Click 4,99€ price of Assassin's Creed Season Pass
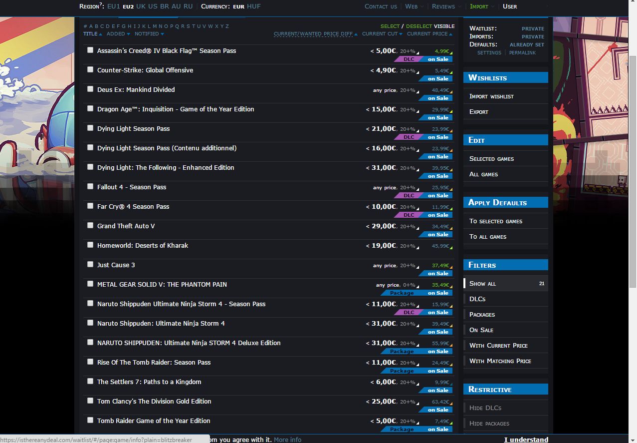The image size is (637, 443). (441, 51)
